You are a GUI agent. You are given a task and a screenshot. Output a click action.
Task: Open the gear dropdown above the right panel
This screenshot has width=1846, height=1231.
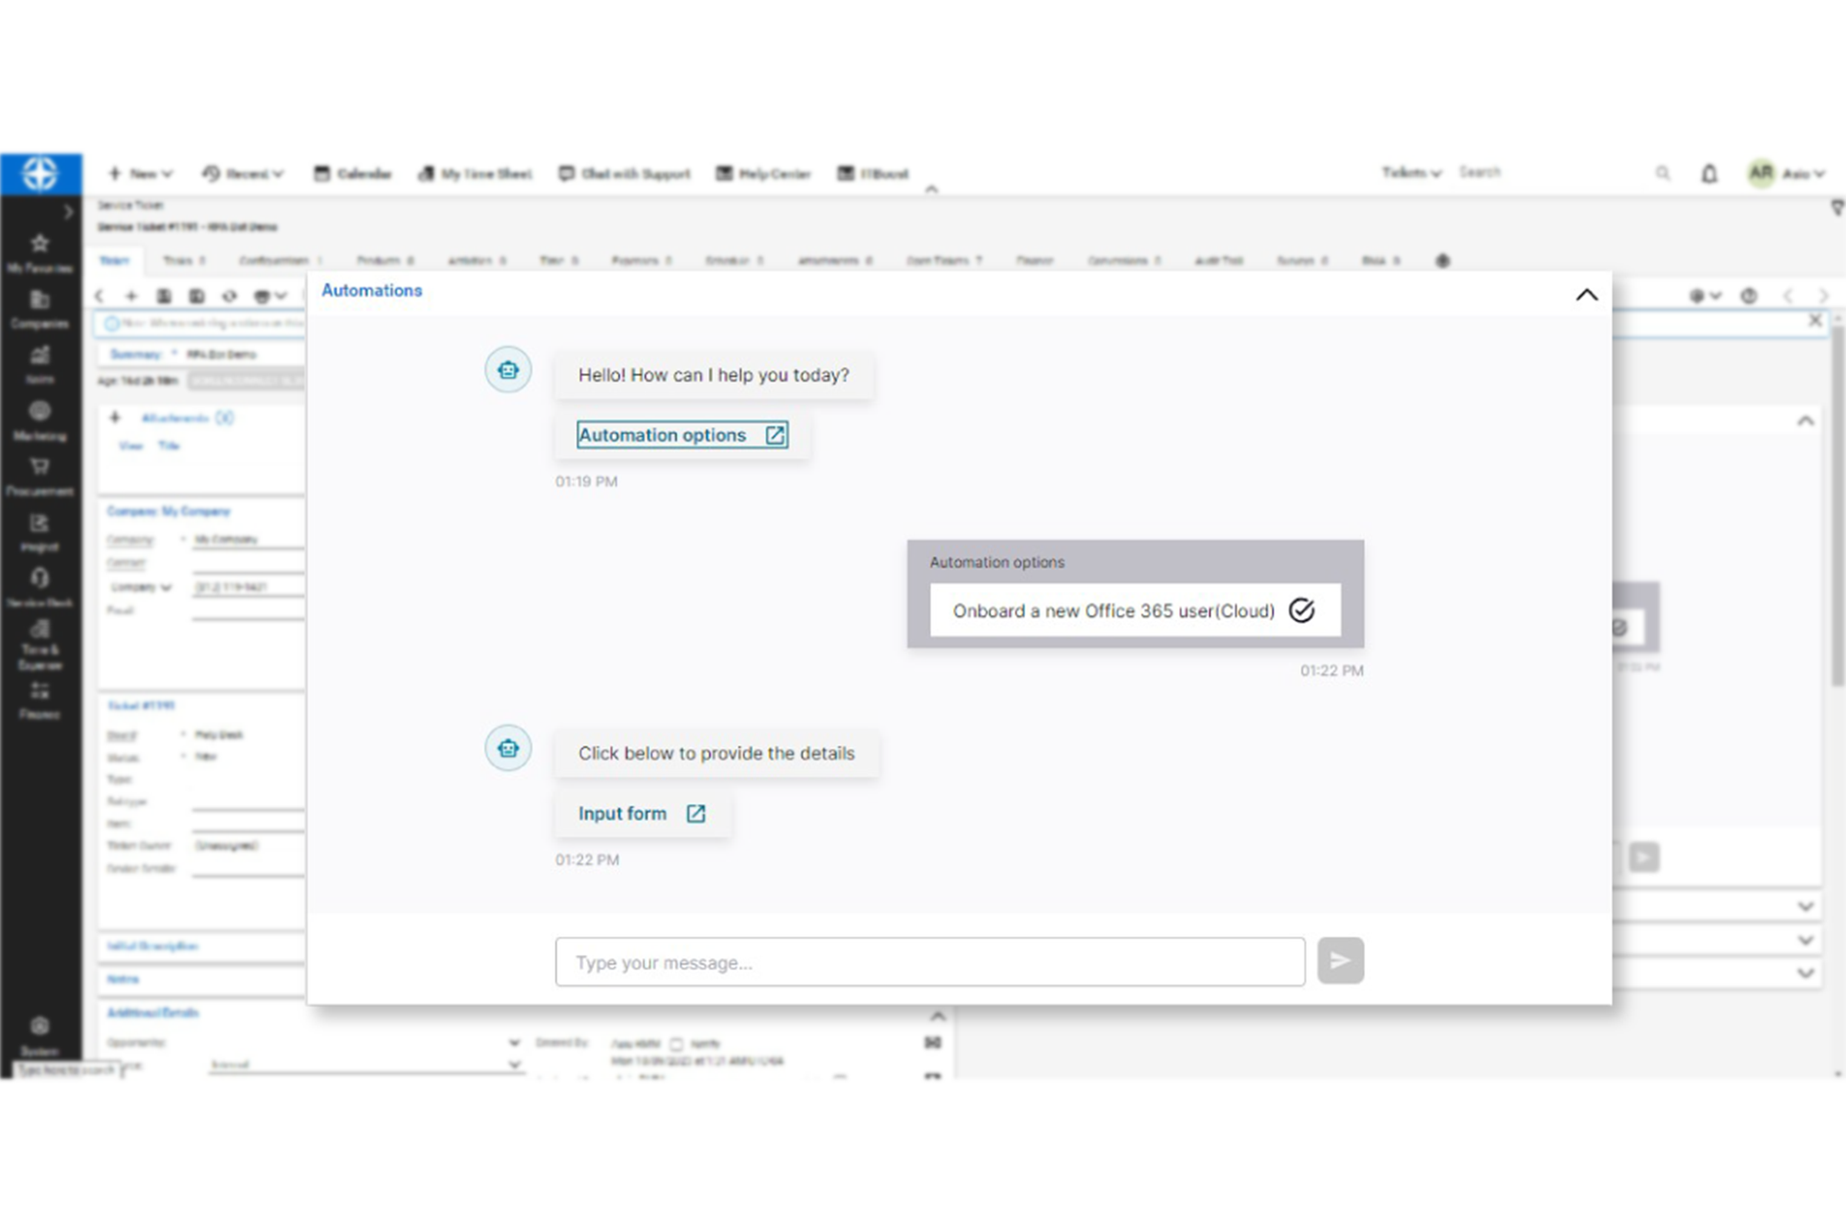pos(1704,296)
